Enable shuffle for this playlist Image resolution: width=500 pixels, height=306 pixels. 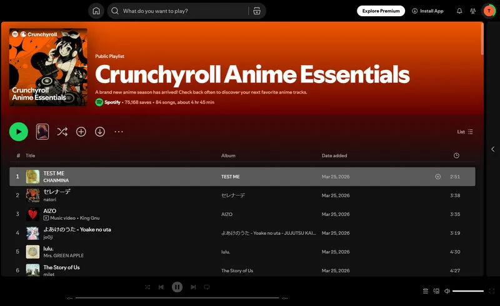[x=62, y=132]
